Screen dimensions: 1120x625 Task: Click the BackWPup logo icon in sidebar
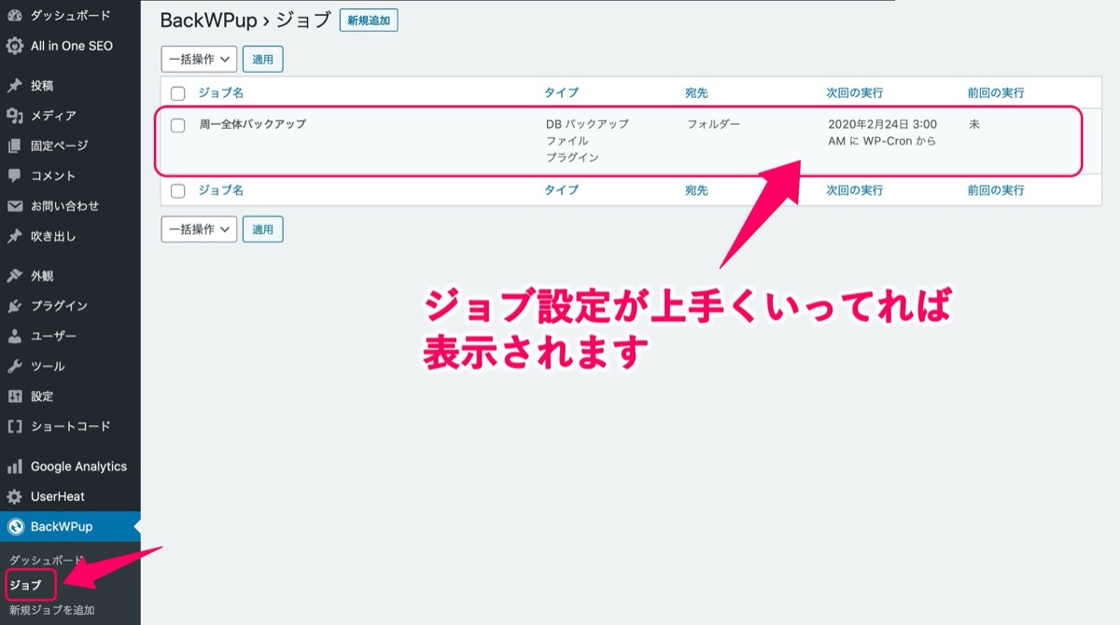tap(15, 526)
